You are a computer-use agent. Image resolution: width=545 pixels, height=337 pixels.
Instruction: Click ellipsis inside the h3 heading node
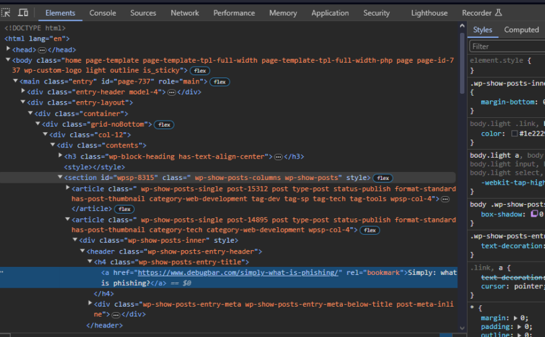(x=278, y=157)
